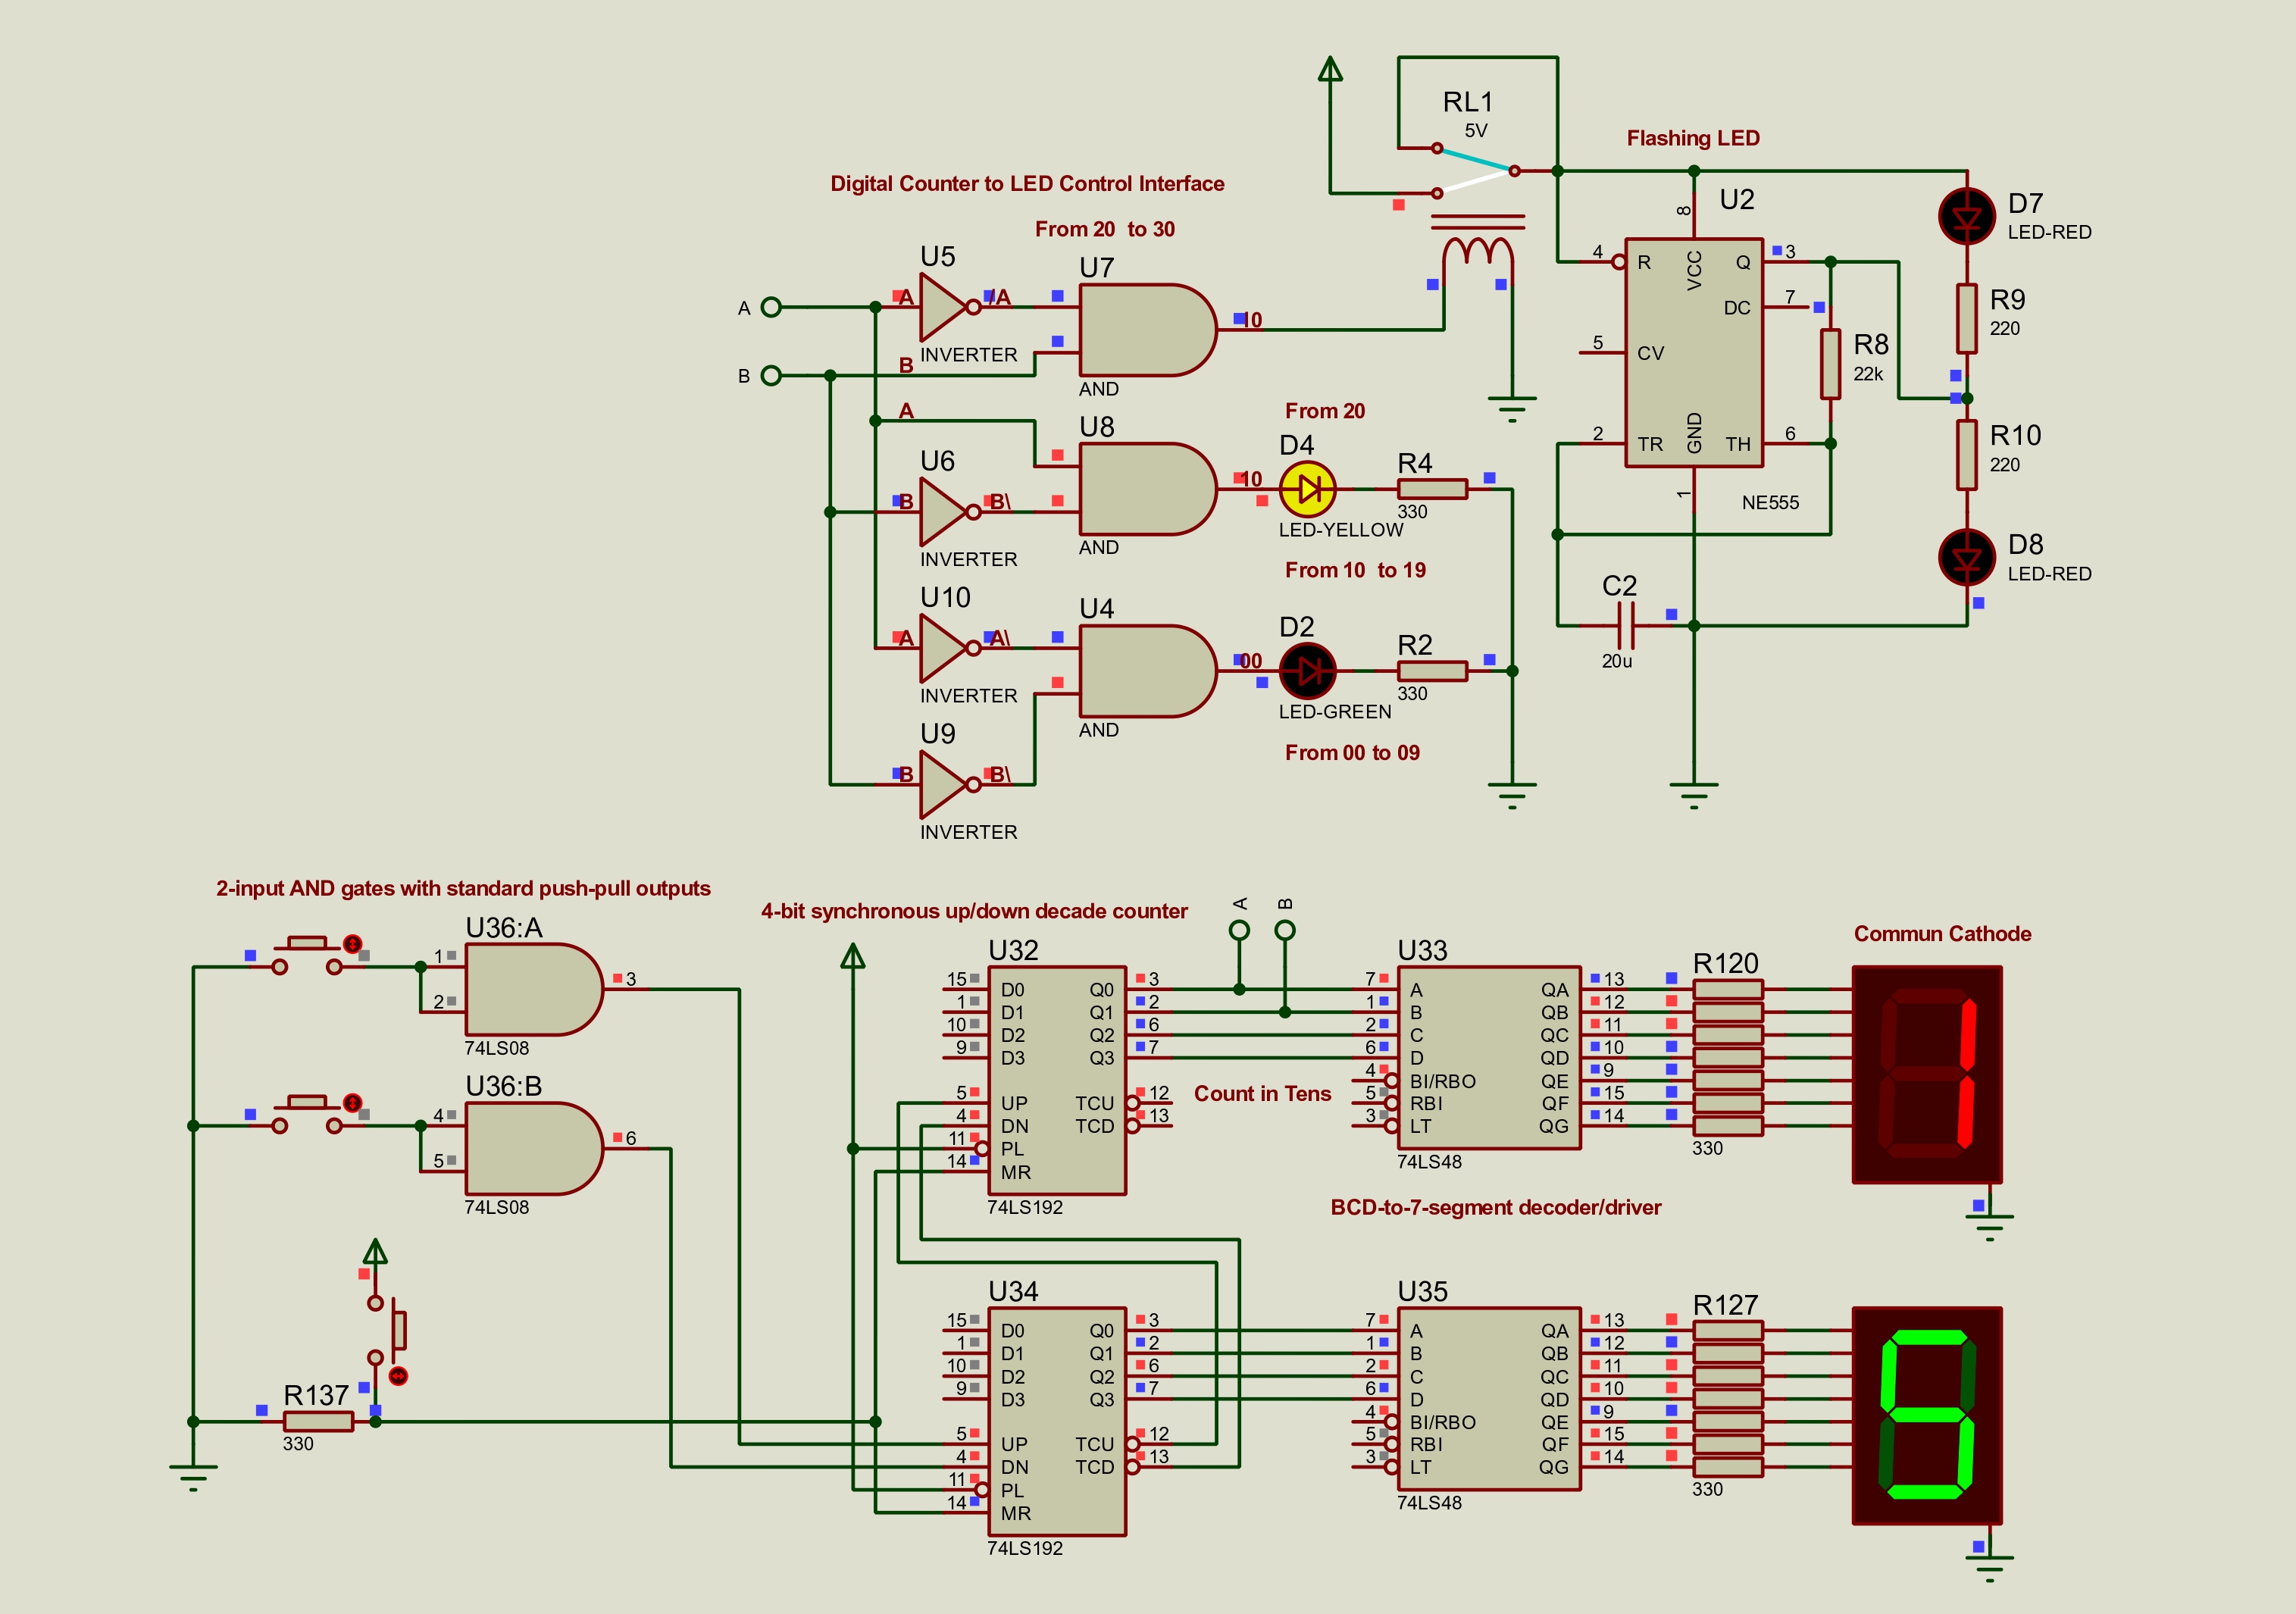The image size is (2296, 1614).
Task: Select resistor R8 22k
Action: (1830, 364)
